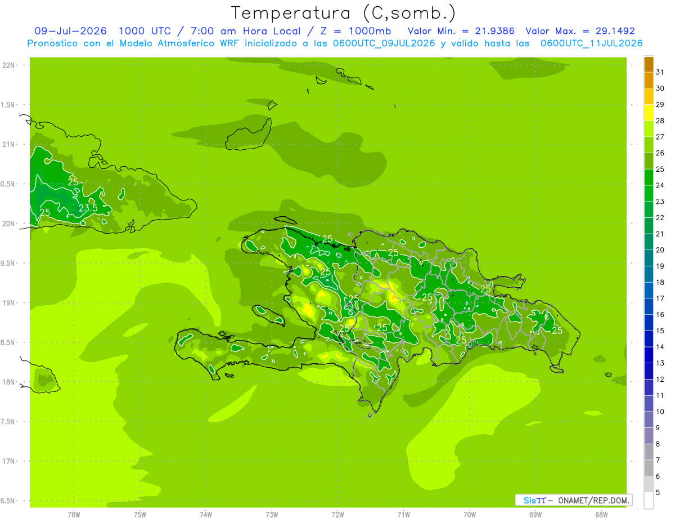Screen dimensions: 675x522
Task: Select the validity stamp "0600UTC_11JUL2026"
Action: [591, 43]
